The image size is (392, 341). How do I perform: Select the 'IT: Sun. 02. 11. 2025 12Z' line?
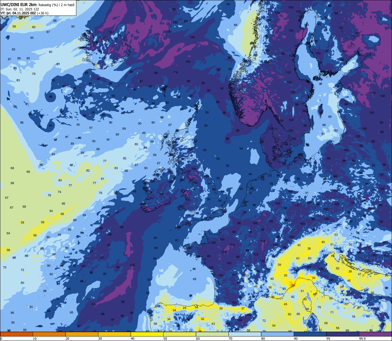click(20, 9)
